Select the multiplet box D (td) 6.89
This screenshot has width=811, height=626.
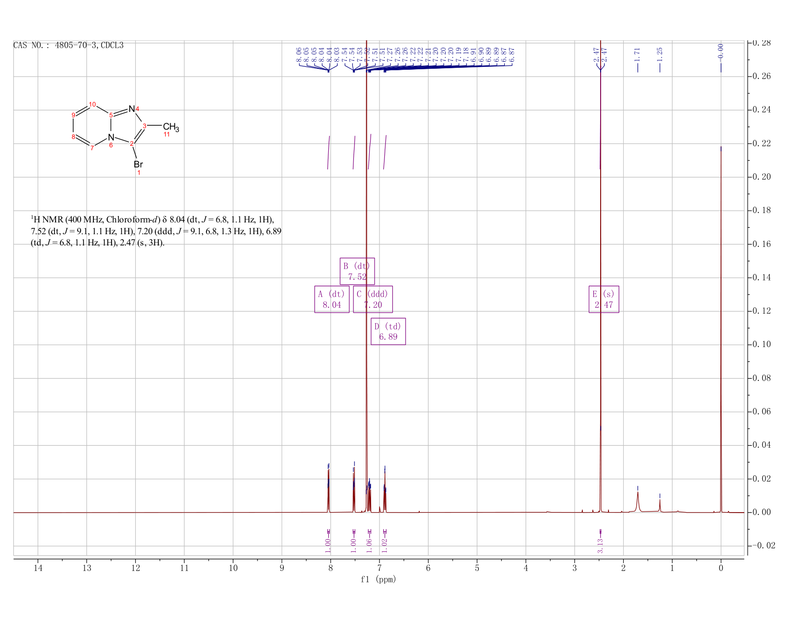point(388,331)
